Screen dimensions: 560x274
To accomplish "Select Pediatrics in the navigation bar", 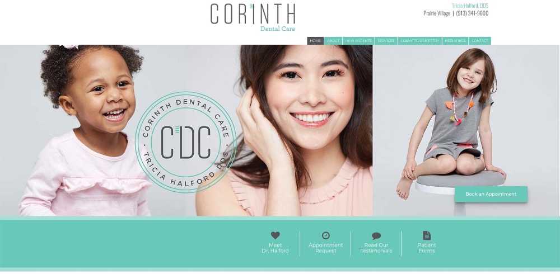I will pyautogui.click(x=455, y=41).
